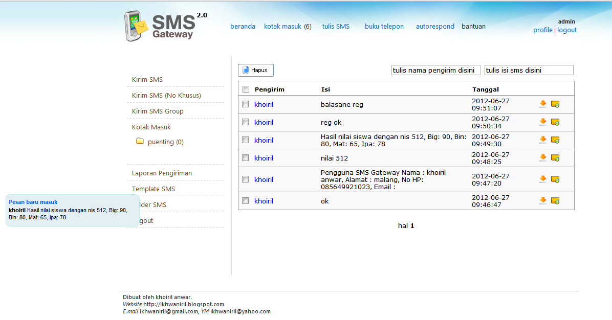Click sender khoiril in the "balasane reg" row

264,104
